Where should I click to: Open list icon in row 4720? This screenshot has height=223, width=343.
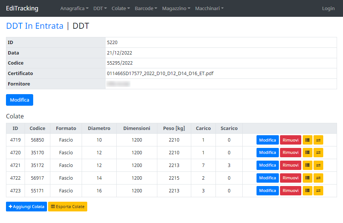[307, 153]
